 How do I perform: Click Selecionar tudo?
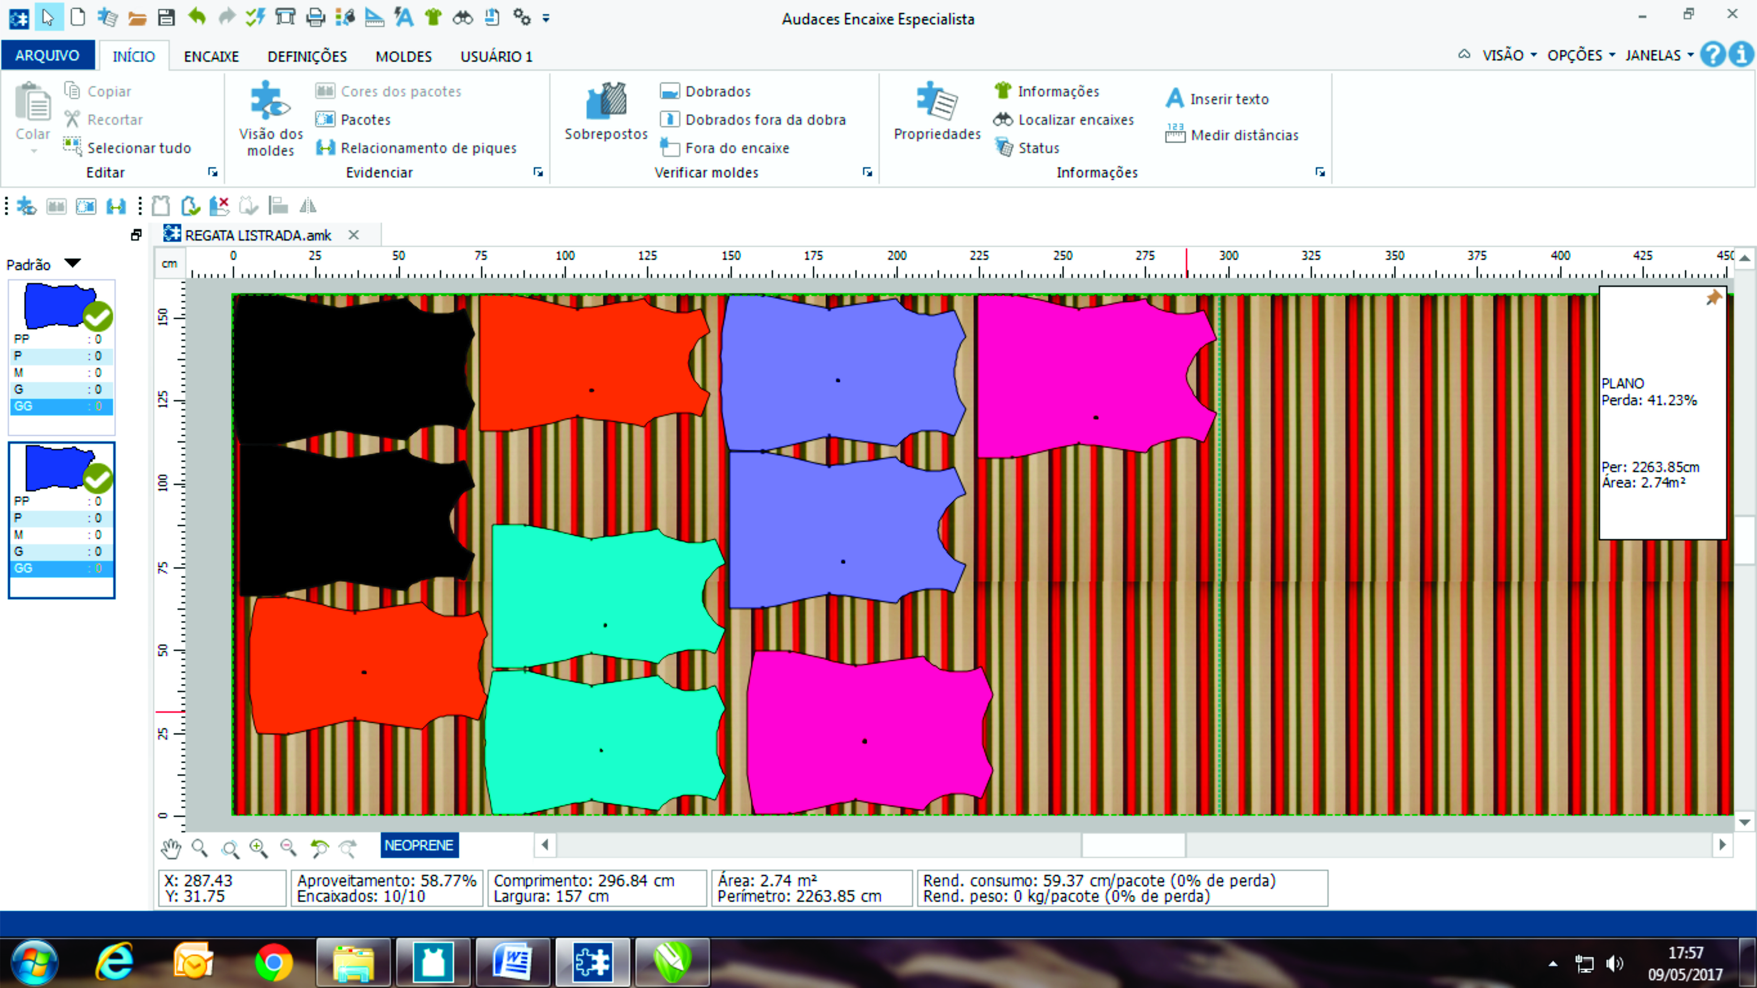[x=127, y=147]
